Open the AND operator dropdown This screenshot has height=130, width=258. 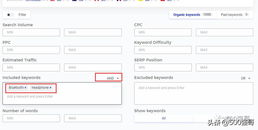point(113,78)
